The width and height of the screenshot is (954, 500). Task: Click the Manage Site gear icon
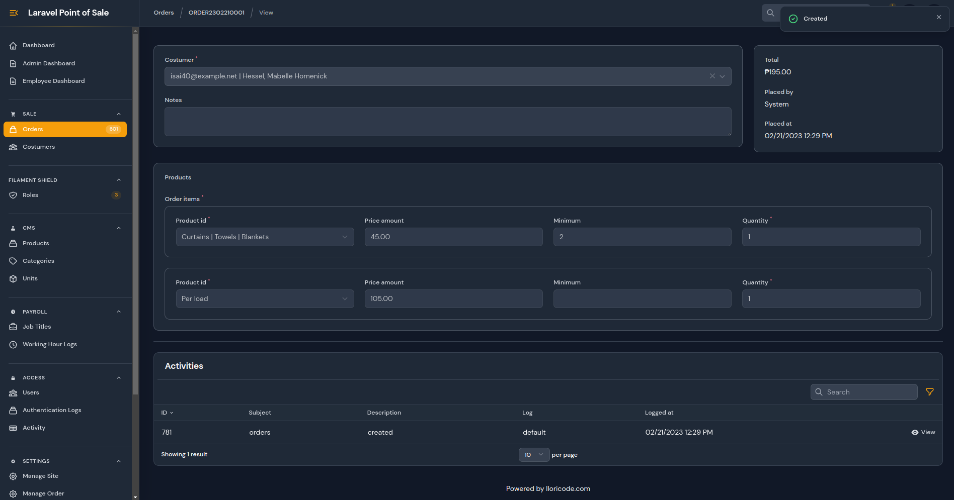tap(13, 476)
